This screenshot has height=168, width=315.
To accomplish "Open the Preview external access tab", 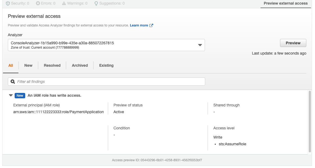I will click(x=285, y=4).
